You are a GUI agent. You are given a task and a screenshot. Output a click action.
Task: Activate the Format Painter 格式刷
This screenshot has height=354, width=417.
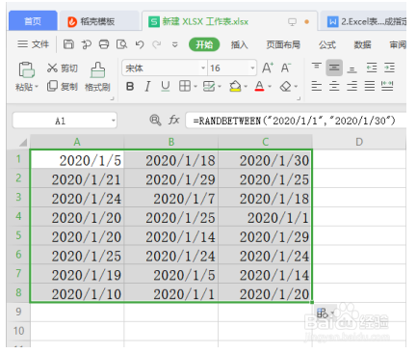(x=97, y=77)
